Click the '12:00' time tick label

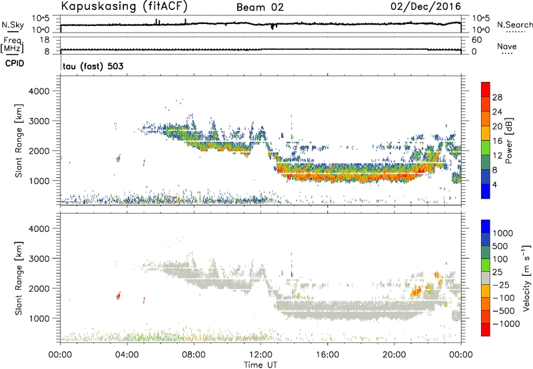[261, 355]
